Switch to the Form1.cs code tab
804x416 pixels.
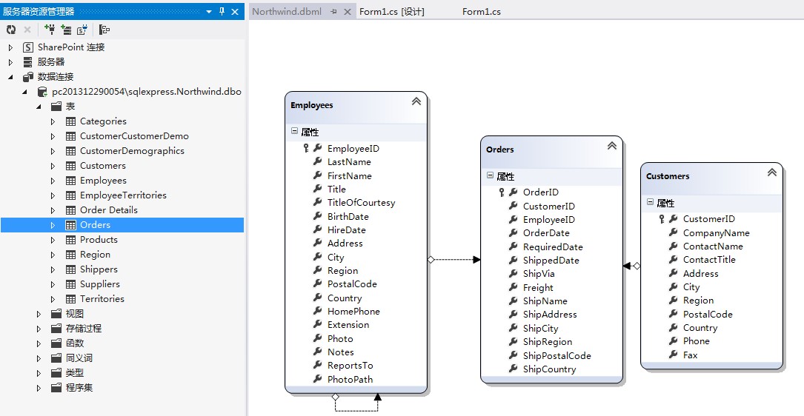point(482,11)
